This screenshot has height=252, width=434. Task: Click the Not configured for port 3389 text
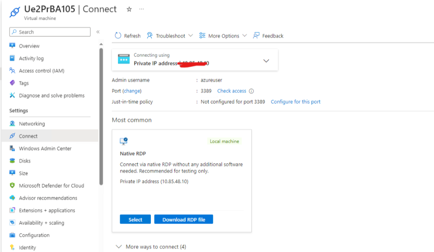coord(233,101)
